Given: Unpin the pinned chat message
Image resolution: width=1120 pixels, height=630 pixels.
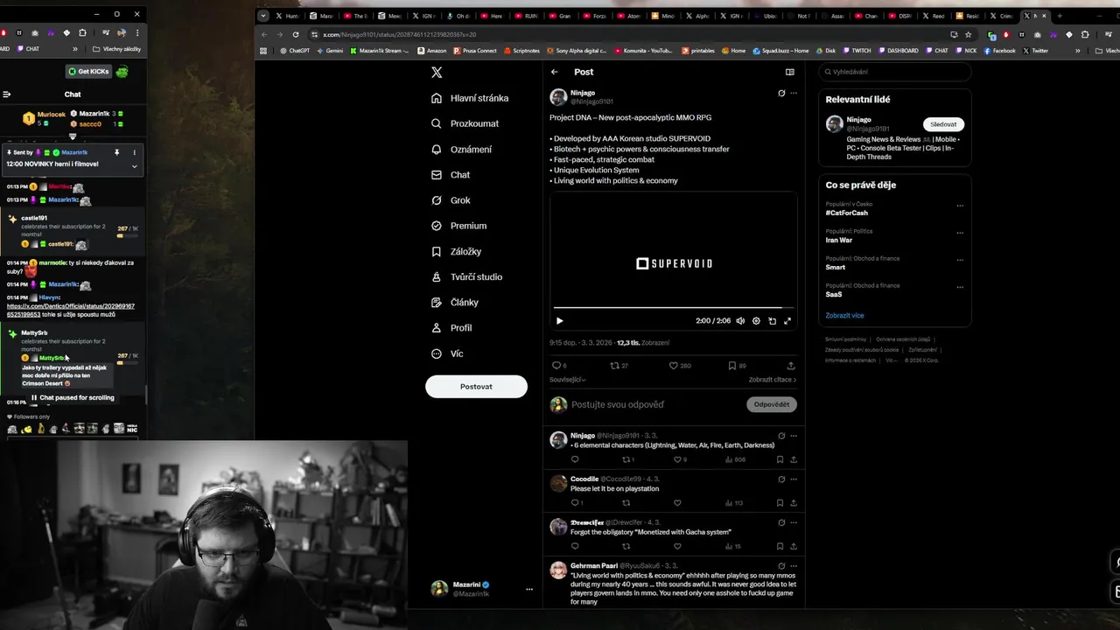Looking at the screenshot, I should [116, 152].
